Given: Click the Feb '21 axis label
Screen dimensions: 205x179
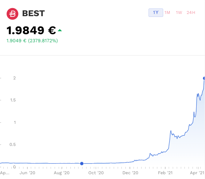Looking at the screenshot, I should 165,173.
